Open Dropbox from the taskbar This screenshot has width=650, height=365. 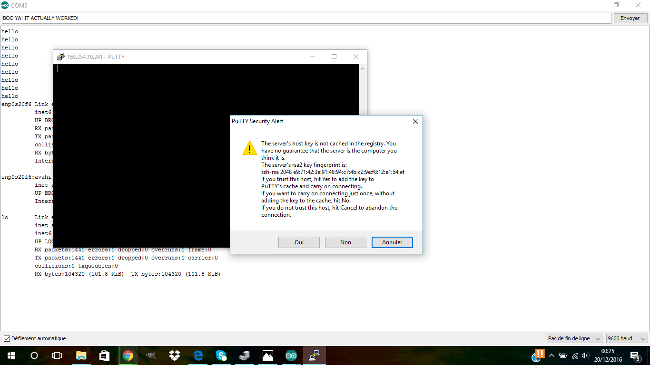[175, 355]
